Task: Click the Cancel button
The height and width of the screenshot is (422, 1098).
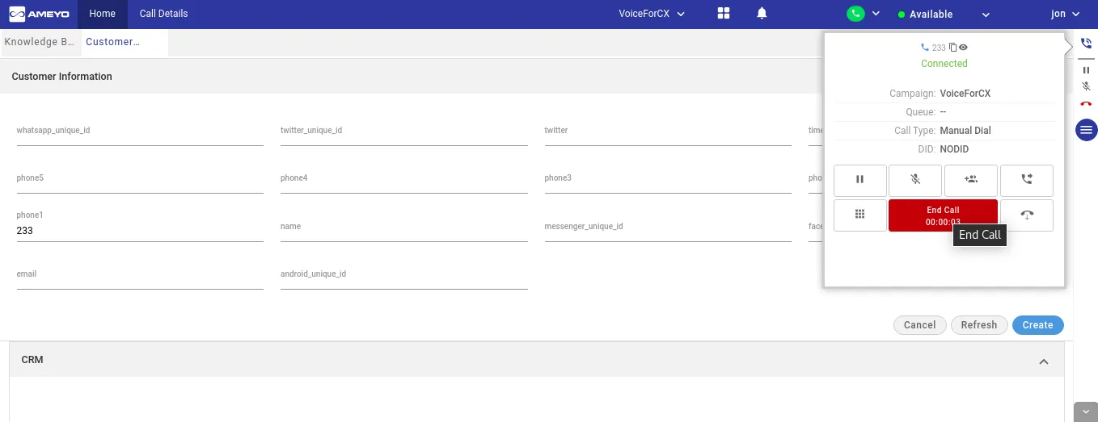Action: pyautogui.click(x=920, y=325)
